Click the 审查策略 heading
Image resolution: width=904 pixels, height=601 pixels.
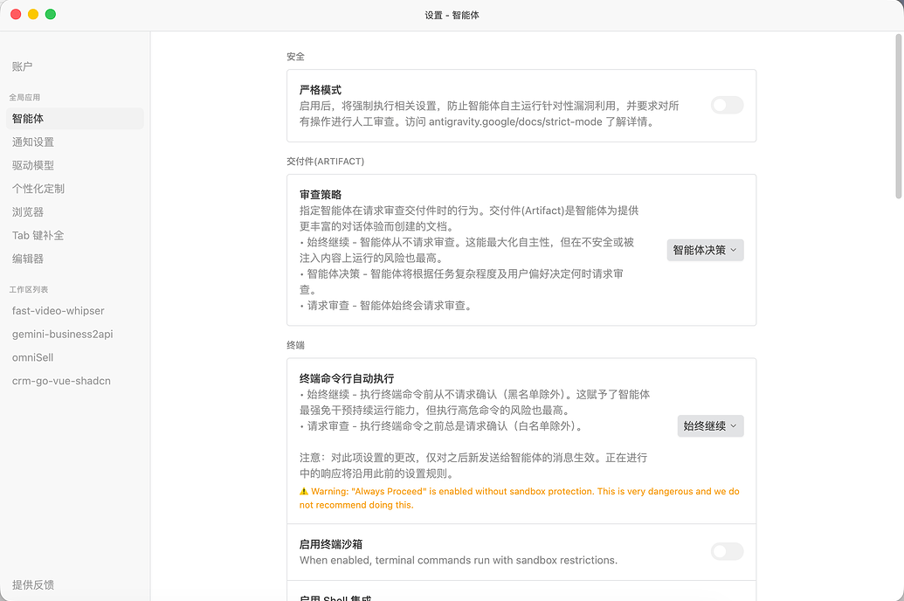pyautogui.click(x=321, y=195)
